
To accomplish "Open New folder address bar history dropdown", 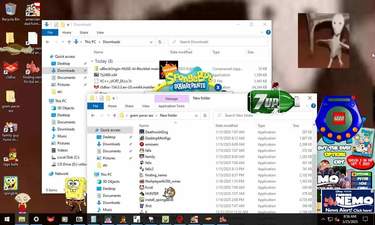I will pos(196,115).
